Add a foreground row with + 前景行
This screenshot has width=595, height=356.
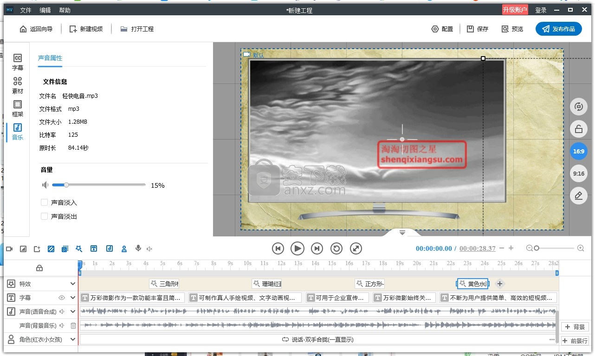click(x=575, y=341)
